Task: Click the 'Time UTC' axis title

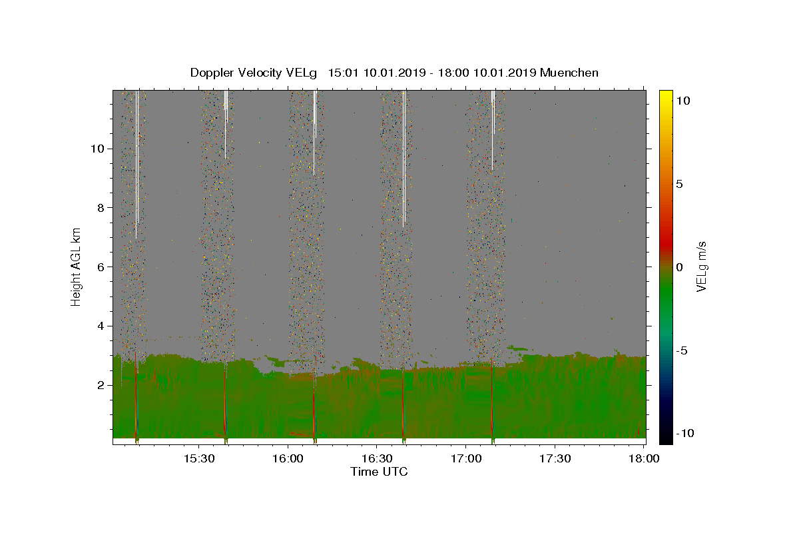Action: click(x=379, y=472)
